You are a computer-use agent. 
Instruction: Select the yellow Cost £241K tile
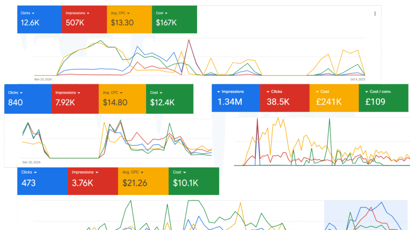[334, 98]
